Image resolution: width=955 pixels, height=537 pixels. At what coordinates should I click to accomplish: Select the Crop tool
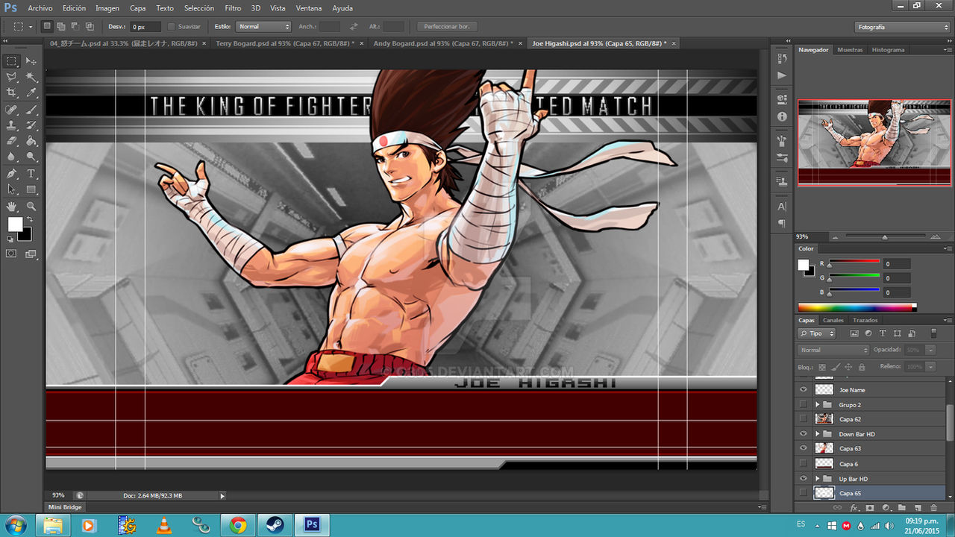click(11, 93)
